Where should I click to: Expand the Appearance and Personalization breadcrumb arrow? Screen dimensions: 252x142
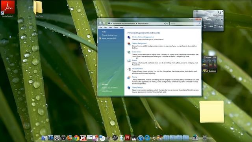(x=137, y=24)
